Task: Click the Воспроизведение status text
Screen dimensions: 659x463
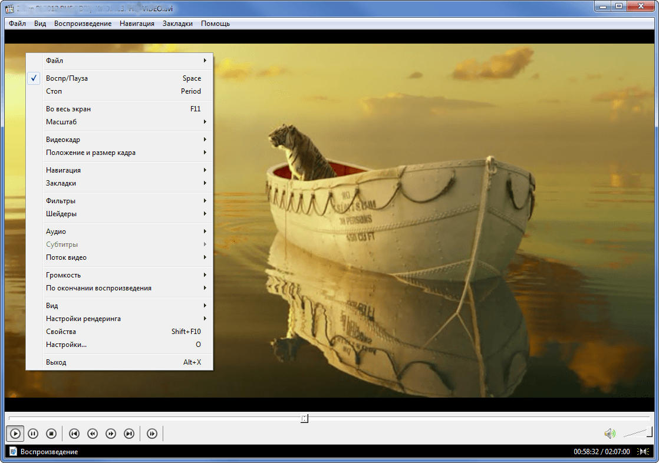Action: click(49, 452)
